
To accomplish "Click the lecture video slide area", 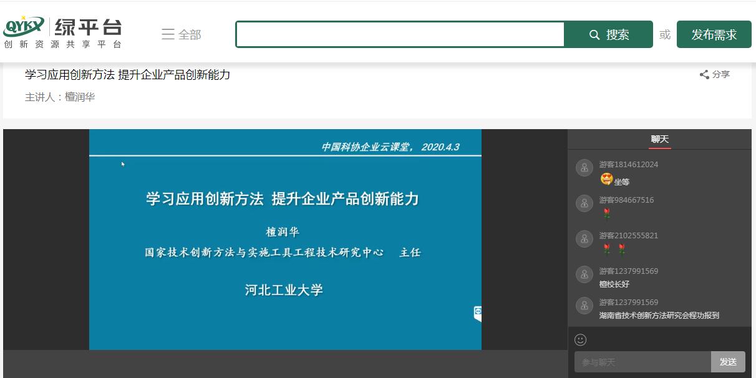I will pos(285,240).
